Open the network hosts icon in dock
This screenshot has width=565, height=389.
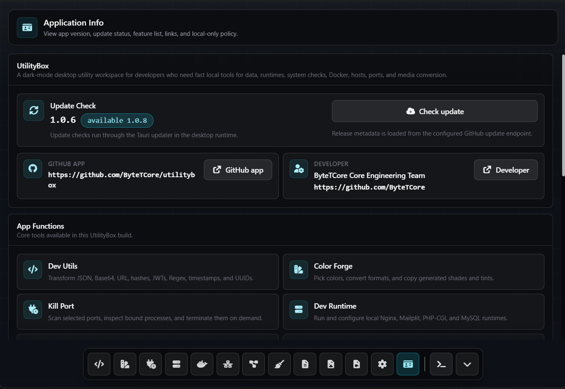tap(228, 364)
